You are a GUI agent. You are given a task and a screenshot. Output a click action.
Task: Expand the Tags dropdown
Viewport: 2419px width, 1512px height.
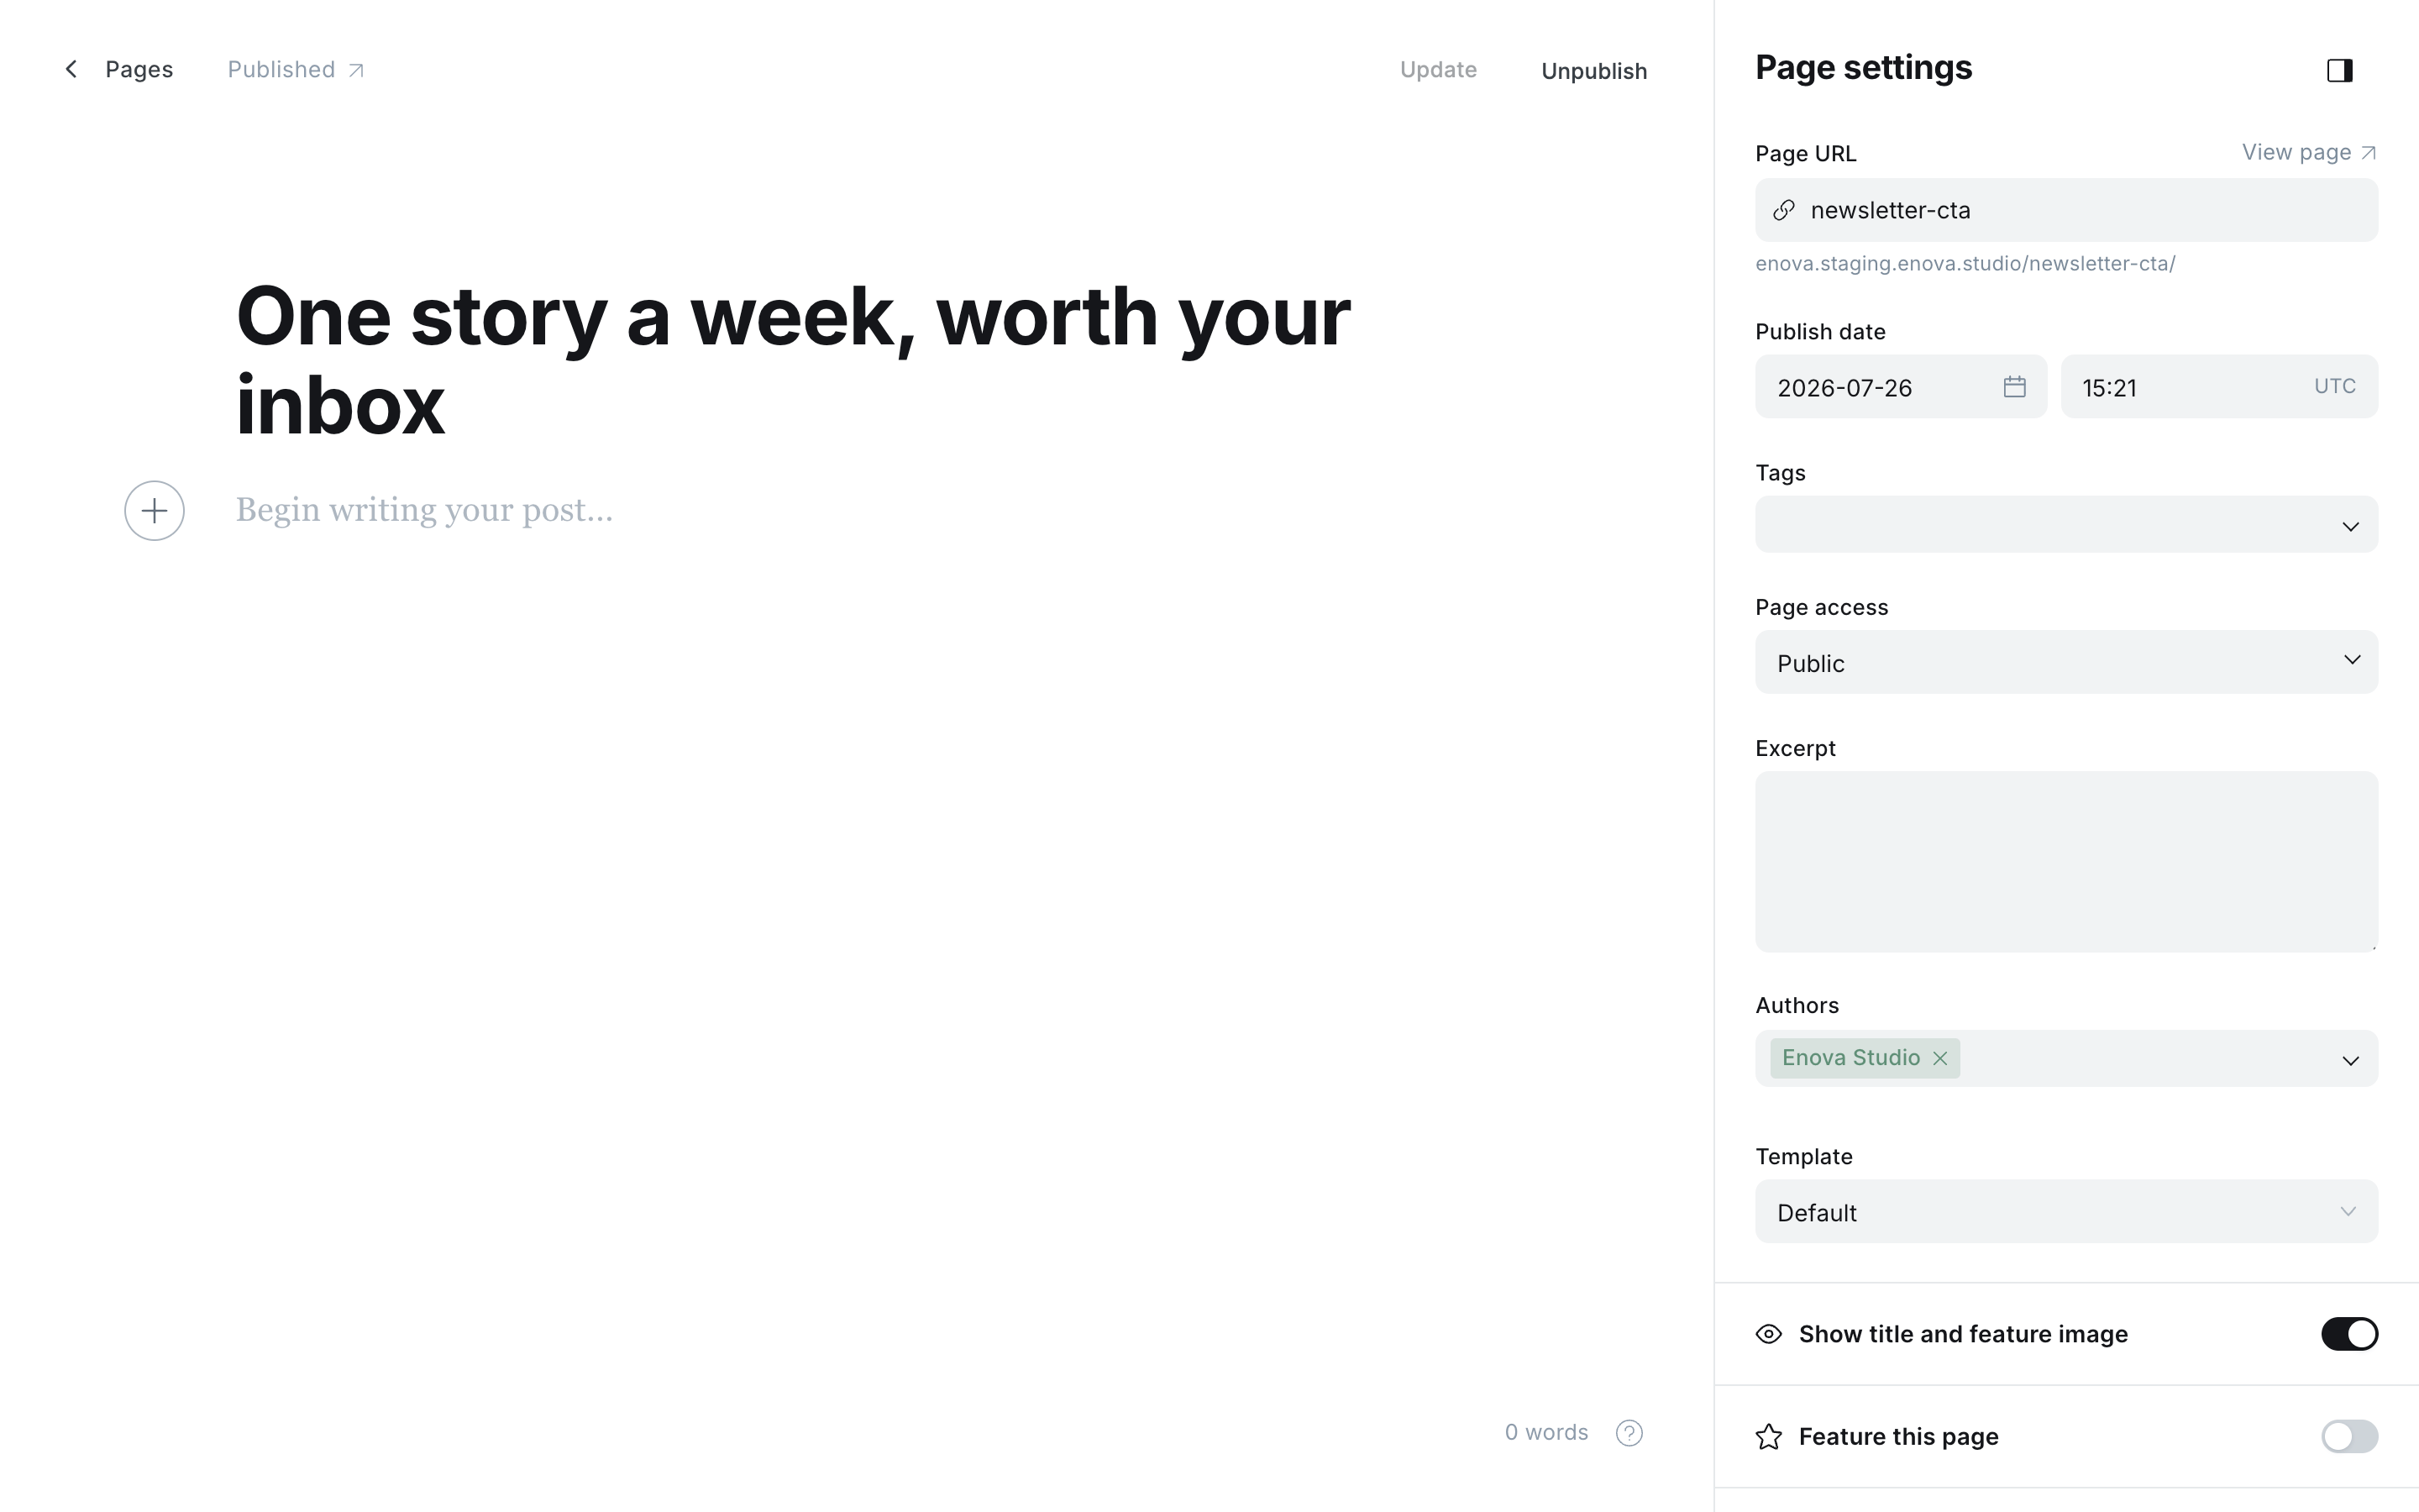coord(2066,524)
